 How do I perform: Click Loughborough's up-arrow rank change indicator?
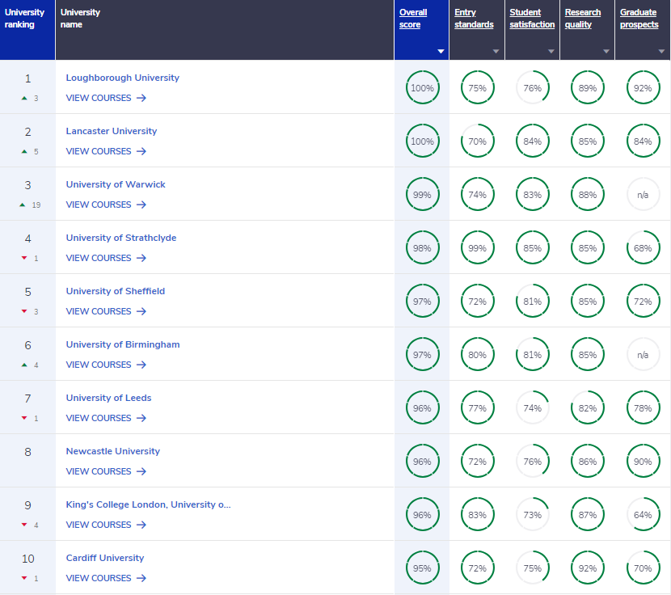(24, 98)
